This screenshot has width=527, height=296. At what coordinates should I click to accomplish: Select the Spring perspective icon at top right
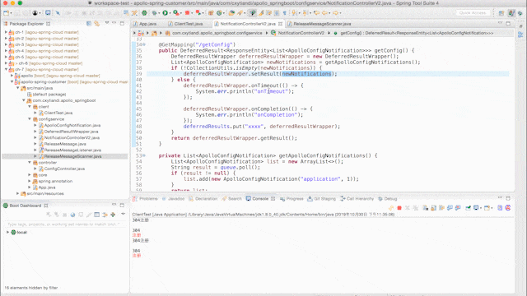tap(511, 13)
